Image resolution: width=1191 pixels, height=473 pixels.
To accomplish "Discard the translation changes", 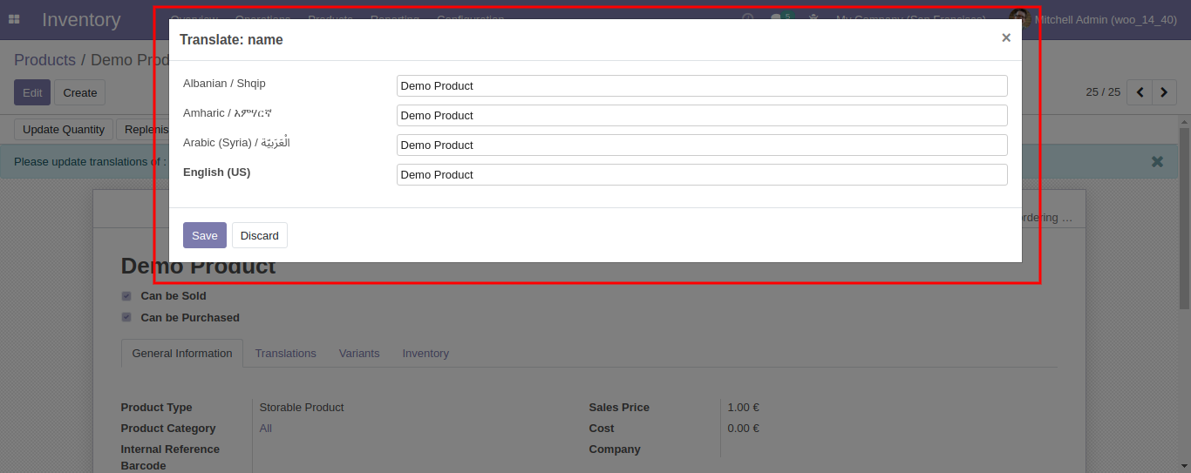I will [x=259, y=235].
